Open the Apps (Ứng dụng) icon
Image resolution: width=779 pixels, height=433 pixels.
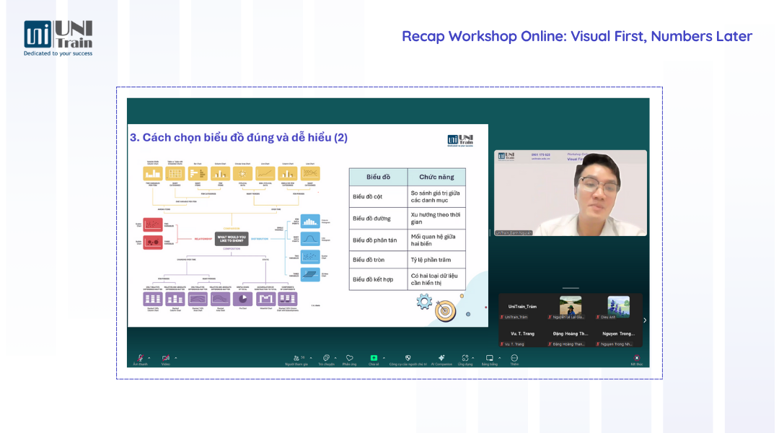coord(465,358)
